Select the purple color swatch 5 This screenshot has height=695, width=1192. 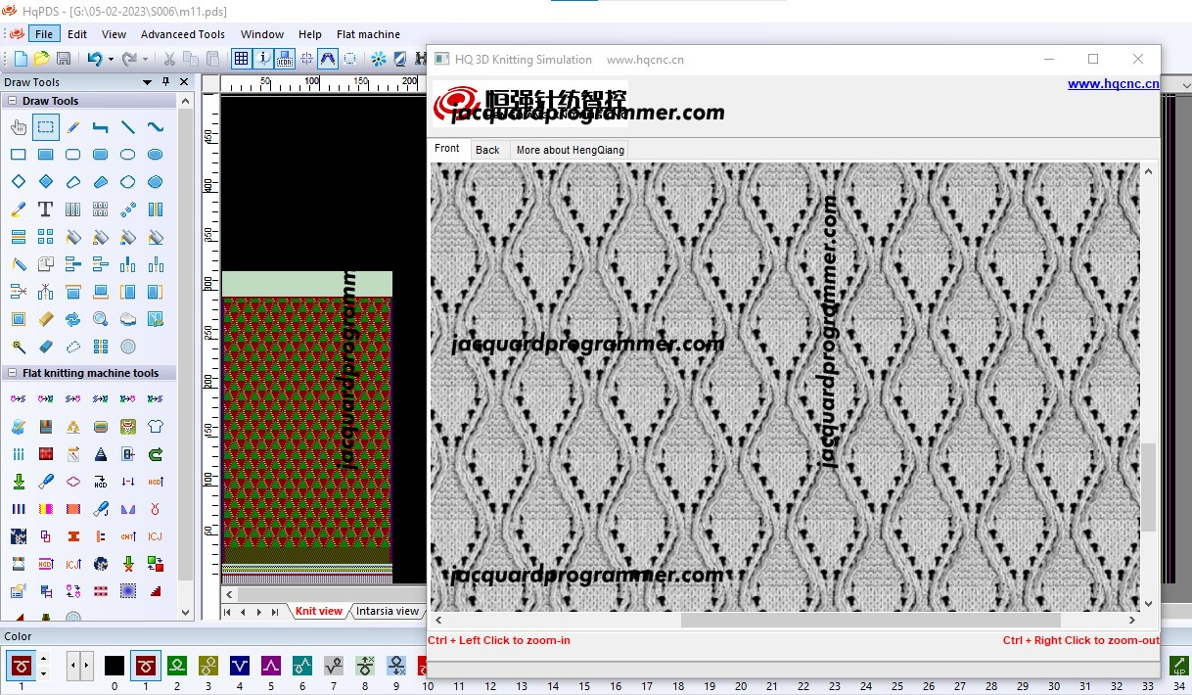[271, 666]
